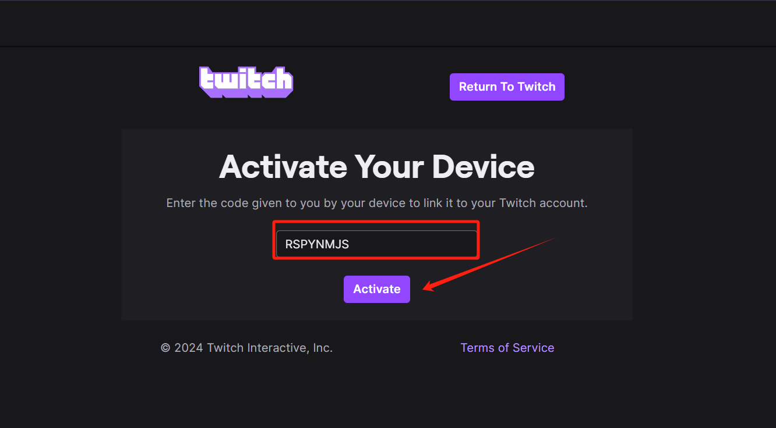
Task: Click the empty top header bar
Action: point(388,23)
